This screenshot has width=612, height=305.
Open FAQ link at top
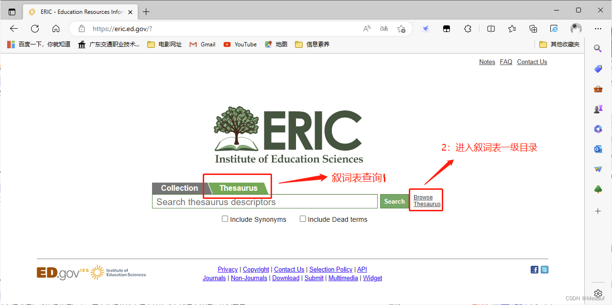[x=506, y=62]
